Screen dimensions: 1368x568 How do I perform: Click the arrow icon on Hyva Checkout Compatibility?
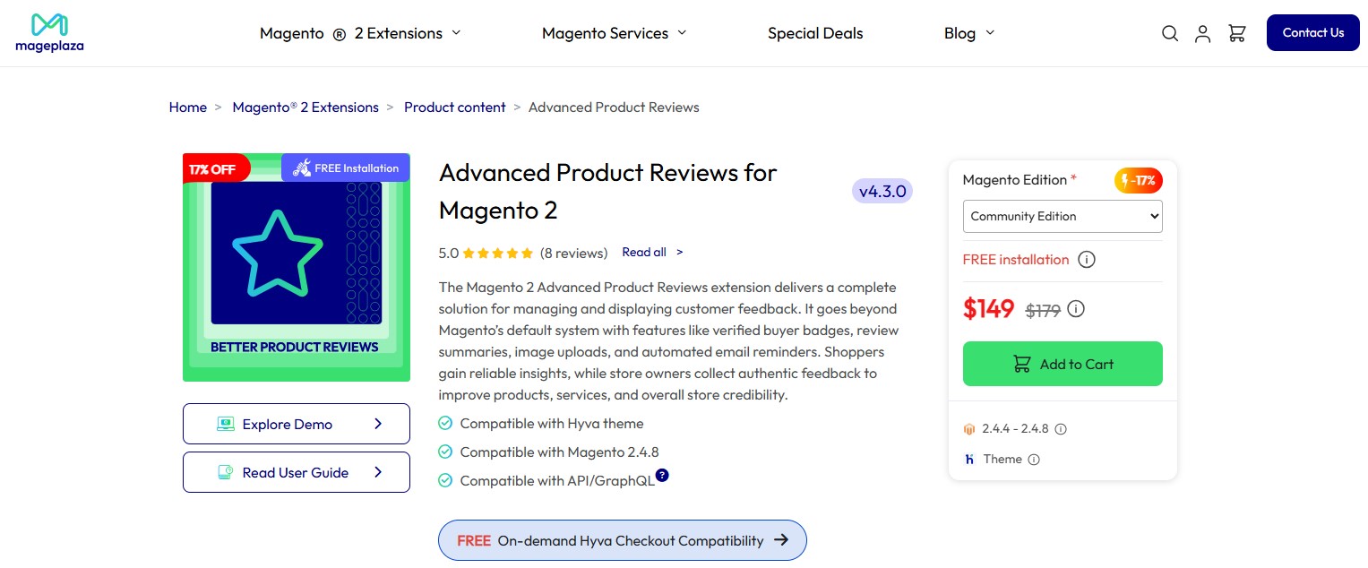(x=783, y=540)
